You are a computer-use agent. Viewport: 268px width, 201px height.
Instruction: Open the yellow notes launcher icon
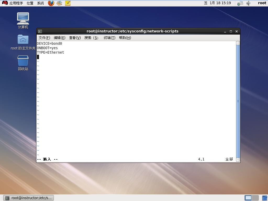tap(68, 3)
